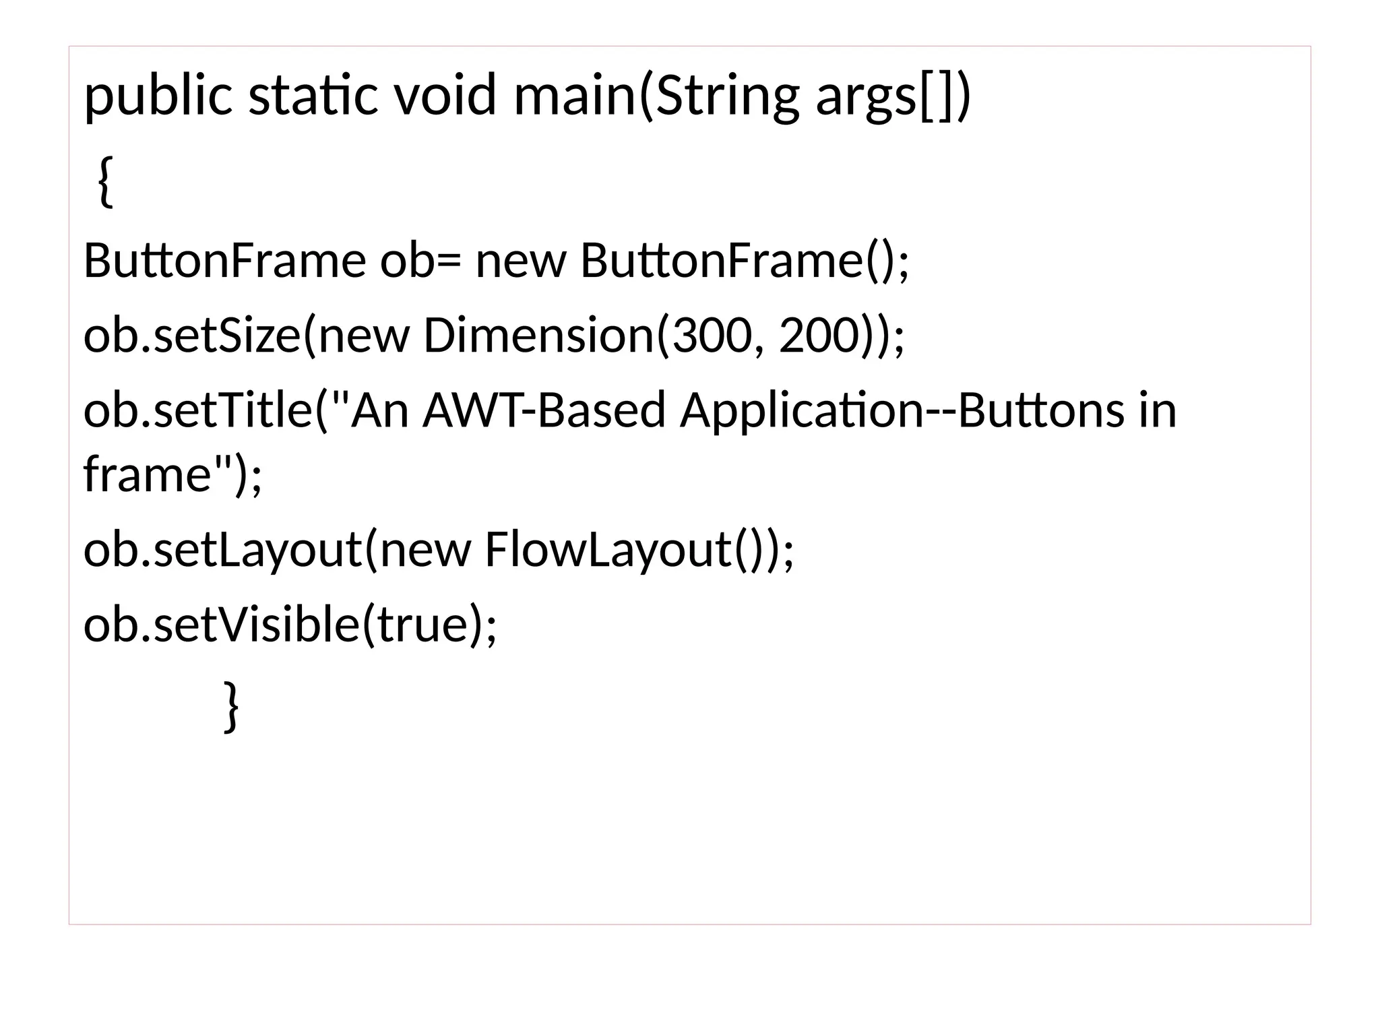Screen dimensions: 1380x1035
Task: Click the opening curly brace
Action: 104,181
